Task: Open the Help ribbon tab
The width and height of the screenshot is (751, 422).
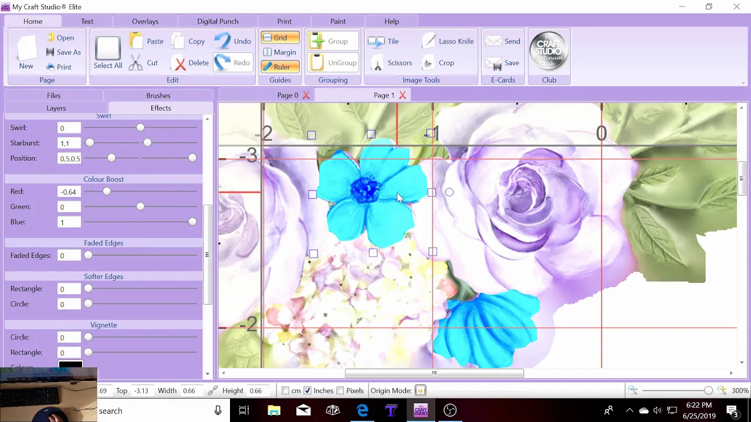Action: pos(391,21)
